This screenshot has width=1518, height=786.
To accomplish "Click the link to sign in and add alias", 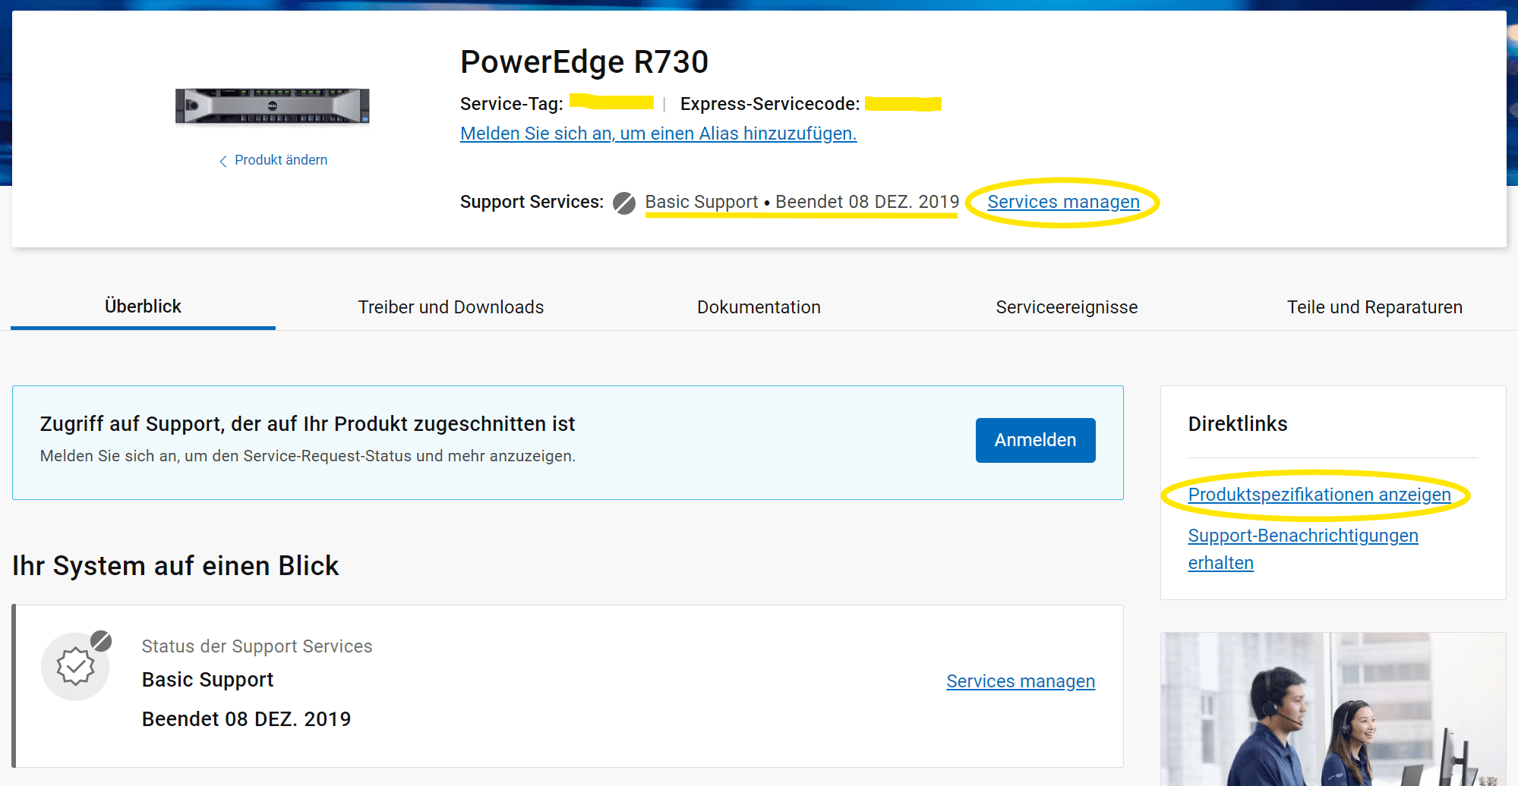I will coord(658,134).
